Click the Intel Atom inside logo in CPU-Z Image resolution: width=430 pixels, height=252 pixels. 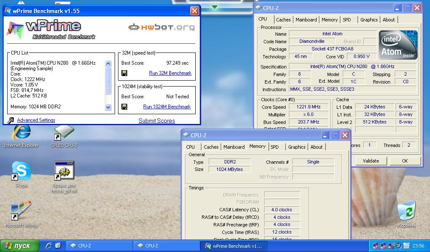[398, 45]
